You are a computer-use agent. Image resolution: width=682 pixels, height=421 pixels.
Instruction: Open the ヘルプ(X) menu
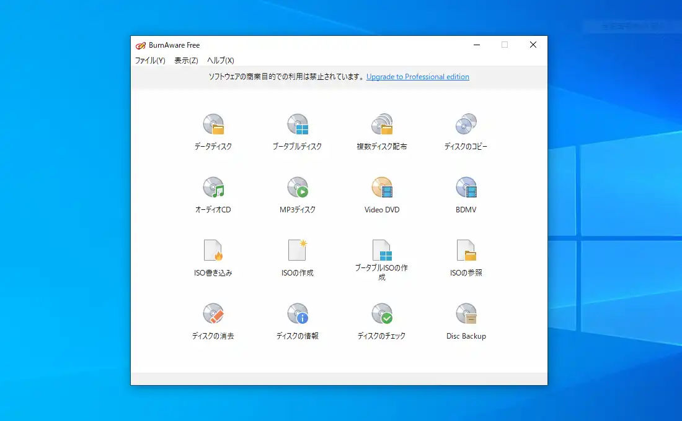(220, 60)
